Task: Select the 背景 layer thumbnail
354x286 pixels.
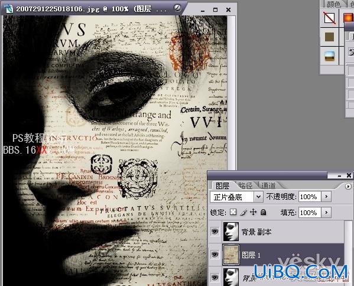Action: [230, 277]
